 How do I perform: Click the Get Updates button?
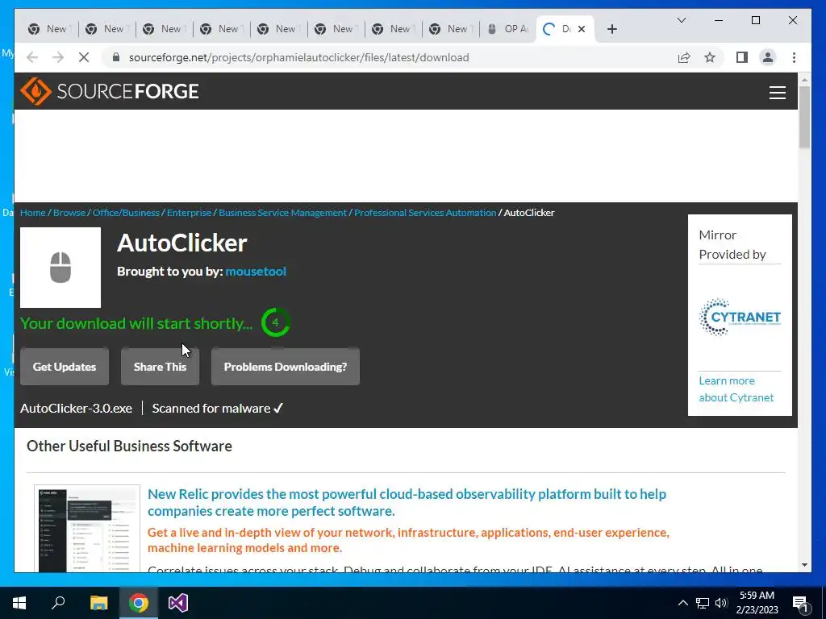65,367
